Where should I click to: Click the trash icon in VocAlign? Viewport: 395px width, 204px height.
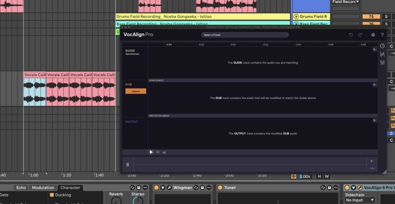pyautogui.click(x=128, y=164)
